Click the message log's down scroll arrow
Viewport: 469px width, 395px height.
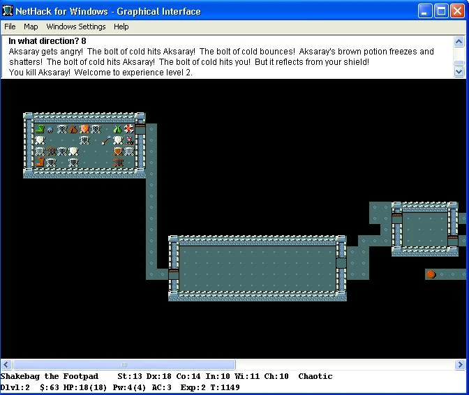tap(459, 71)
